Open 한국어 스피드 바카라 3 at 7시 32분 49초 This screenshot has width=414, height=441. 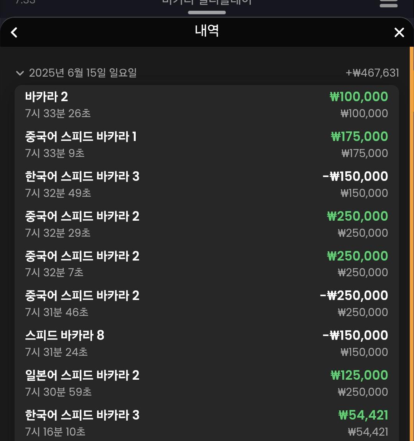[x=207, y=185]
